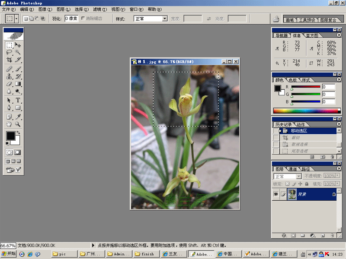Switch to Standard mode editing
Viewport: 346px width, 259px height.
pyautogui.click(x=9, y=152)
